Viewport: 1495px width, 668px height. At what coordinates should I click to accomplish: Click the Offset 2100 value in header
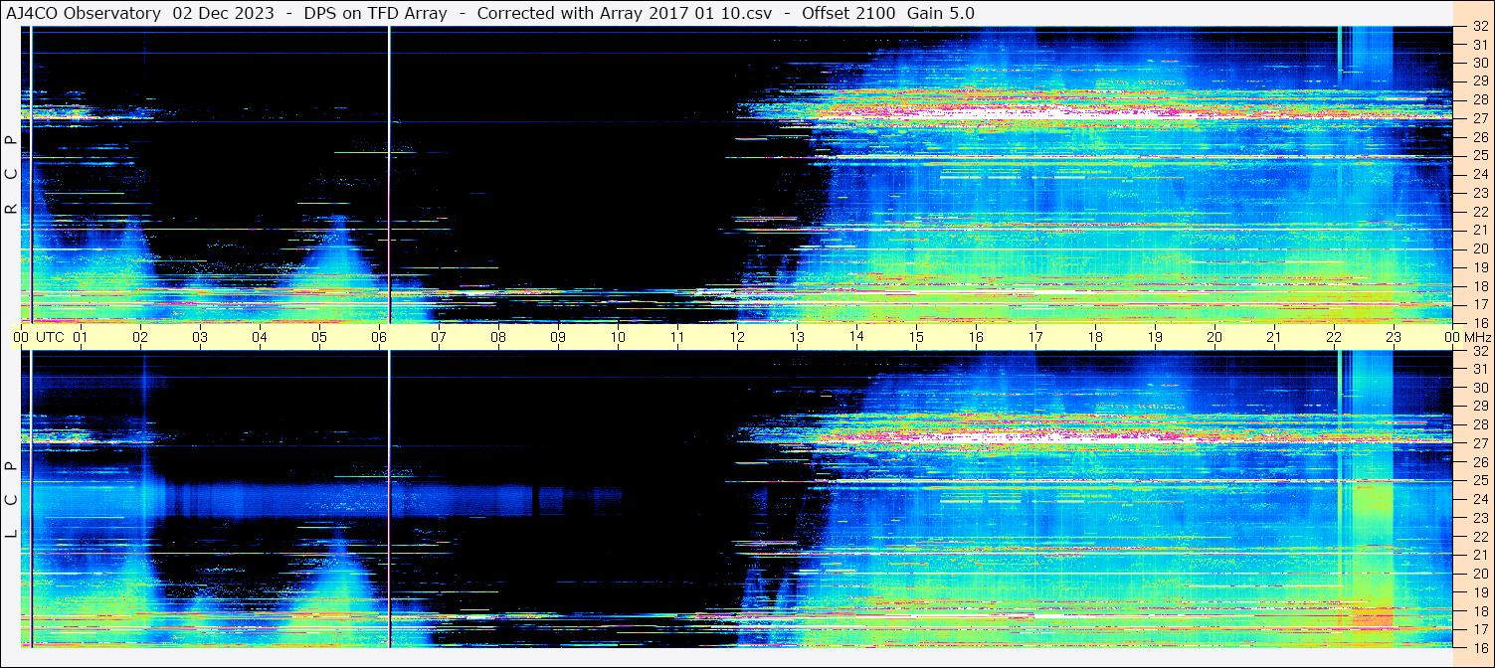pyautogui.click(x=850, y=14)
